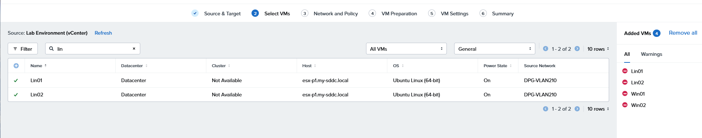
Task: Click Win02 label in Added VMs list
Action: [638, 105]
